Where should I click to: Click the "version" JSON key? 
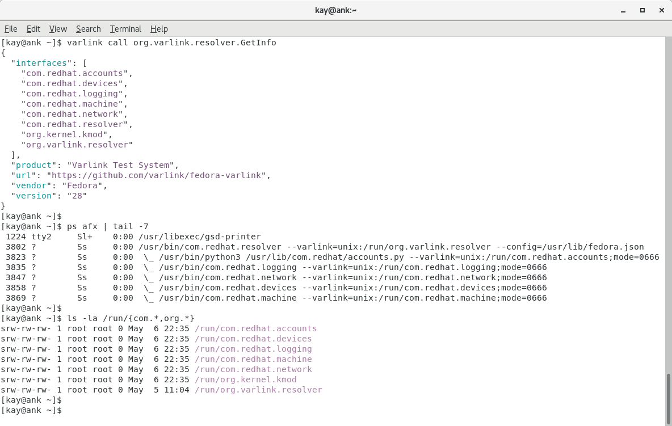coord(34,196)
